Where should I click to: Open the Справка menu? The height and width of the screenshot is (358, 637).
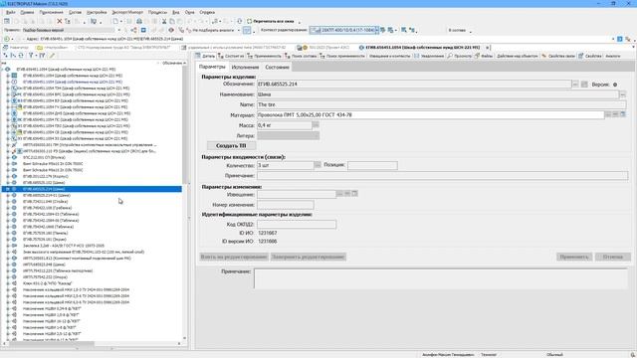pos(207,13)
